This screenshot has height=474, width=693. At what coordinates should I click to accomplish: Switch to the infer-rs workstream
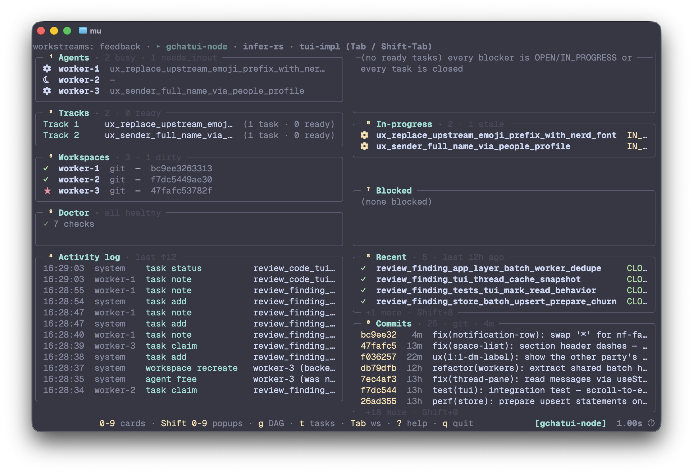(x=263, y=47)
